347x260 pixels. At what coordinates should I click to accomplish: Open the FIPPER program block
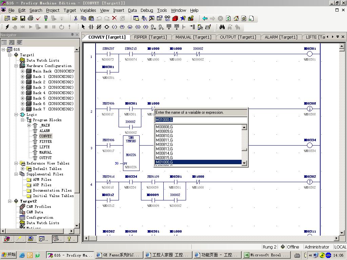(45, 142)
